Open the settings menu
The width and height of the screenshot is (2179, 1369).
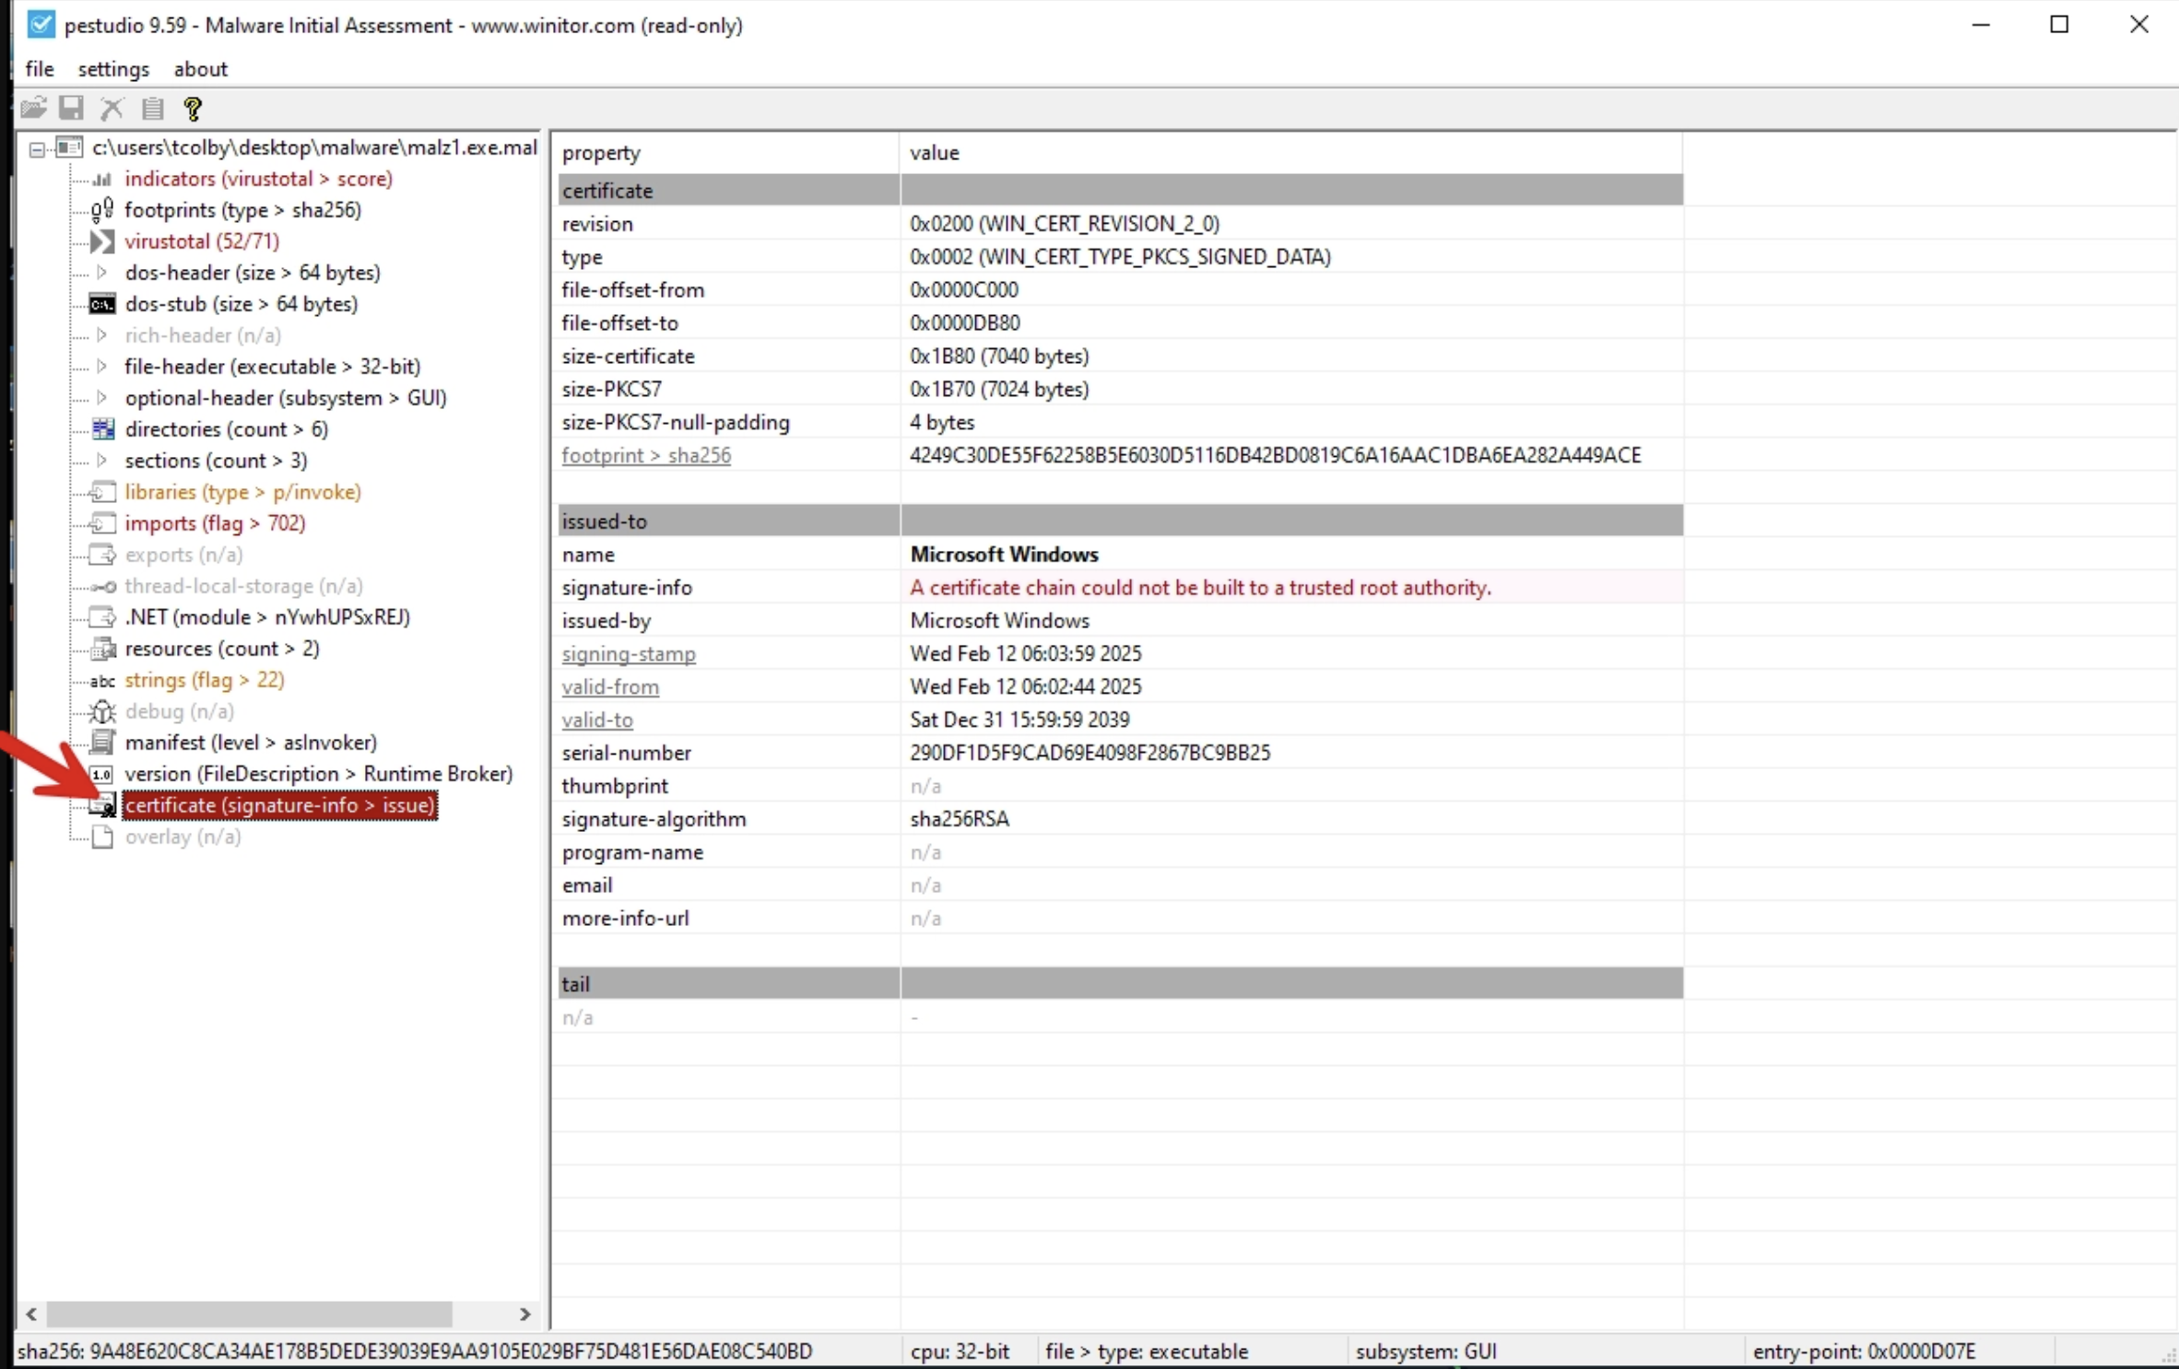coord(113,69)
